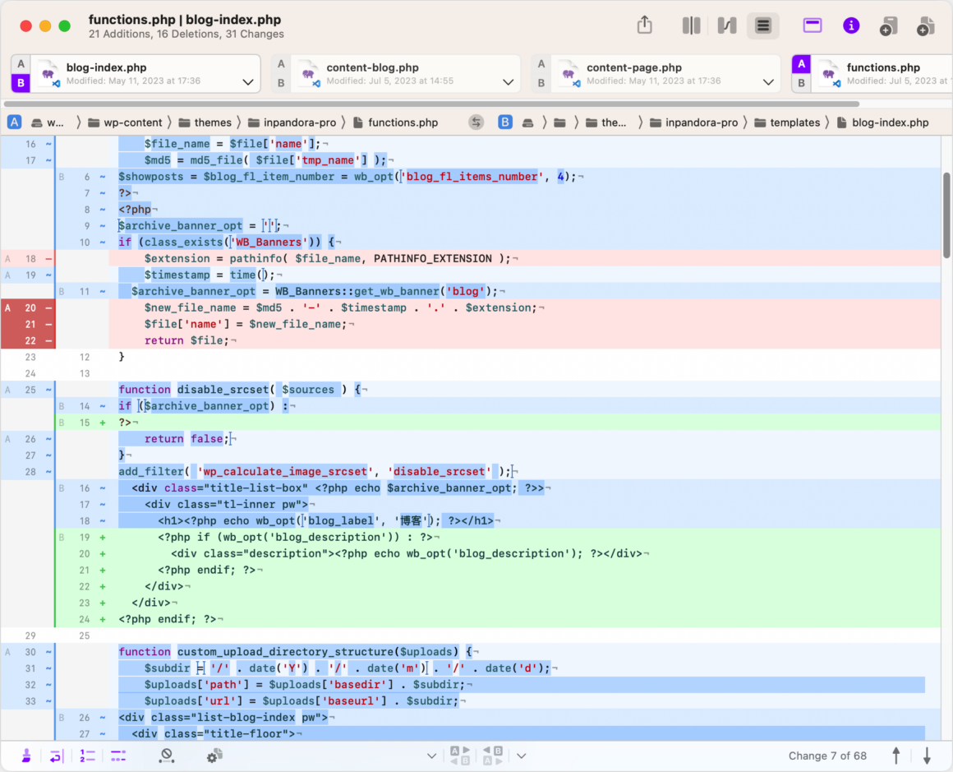Toggle line numbers icon in bottom bar
The width and height of the screenshot is (953, 772).
[x=87, y=756]
